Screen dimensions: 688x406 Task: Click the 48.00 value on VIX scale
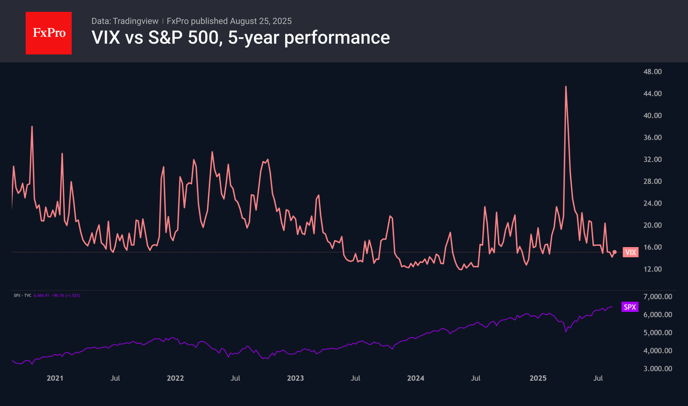tap(652, 72)
